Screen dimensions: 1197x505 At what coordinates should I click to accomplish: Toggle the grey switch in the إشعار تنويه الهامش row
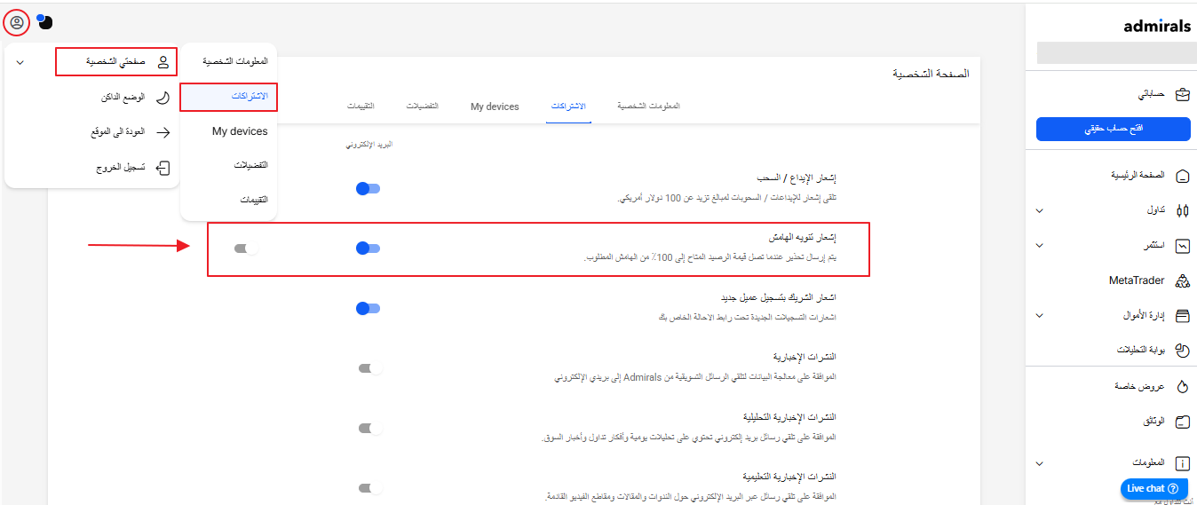point(246,249)
